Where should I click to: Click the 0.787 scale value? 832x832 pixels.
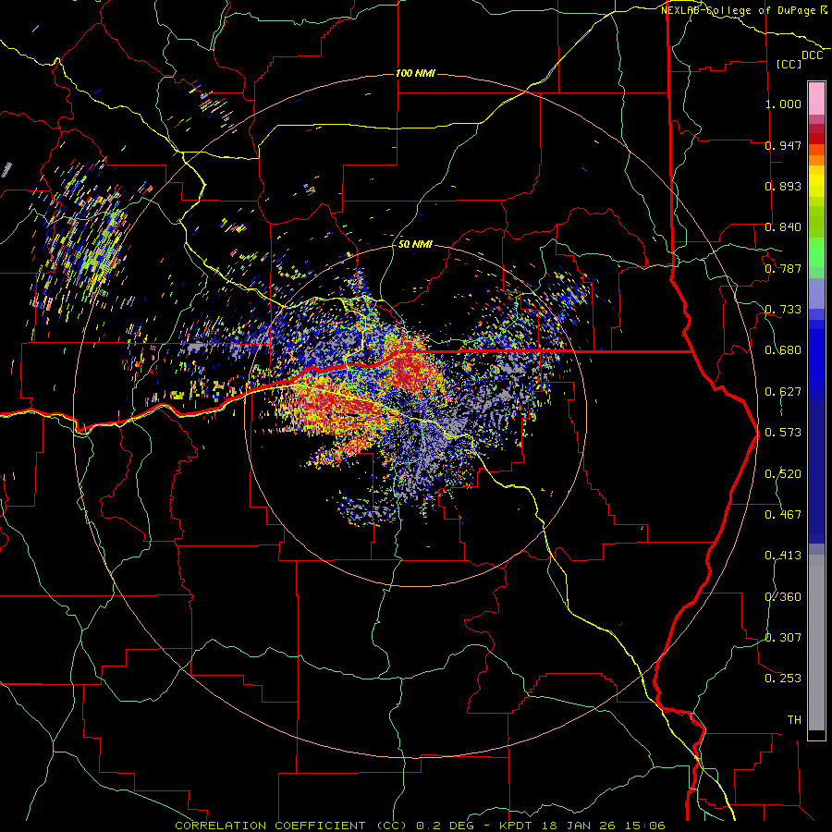point(783,268)
